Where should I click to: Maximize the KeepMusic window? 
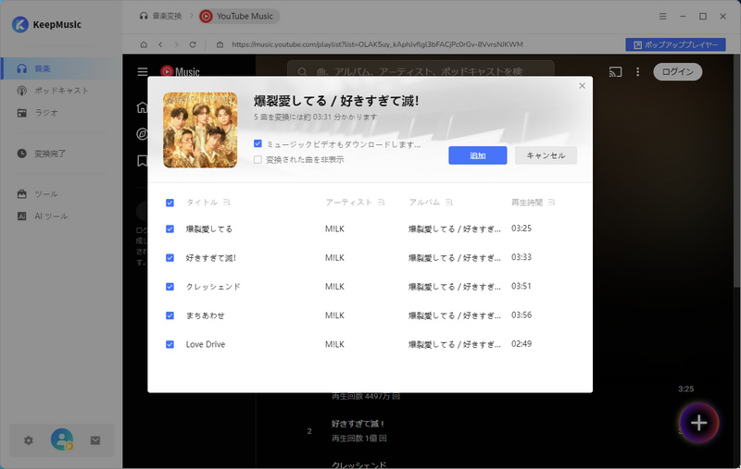coord(703,16)
